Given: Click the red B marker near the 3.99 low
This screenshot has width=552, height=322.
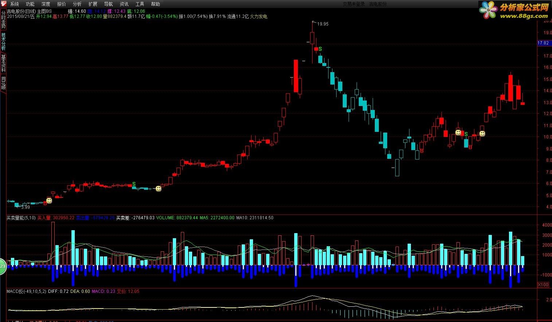Looking at the screenshot, I should (x=45, y=203).
